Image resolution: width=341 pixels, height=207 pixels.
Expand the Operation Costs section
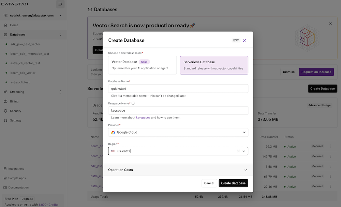pyautogui.click(x=178, y=170)
